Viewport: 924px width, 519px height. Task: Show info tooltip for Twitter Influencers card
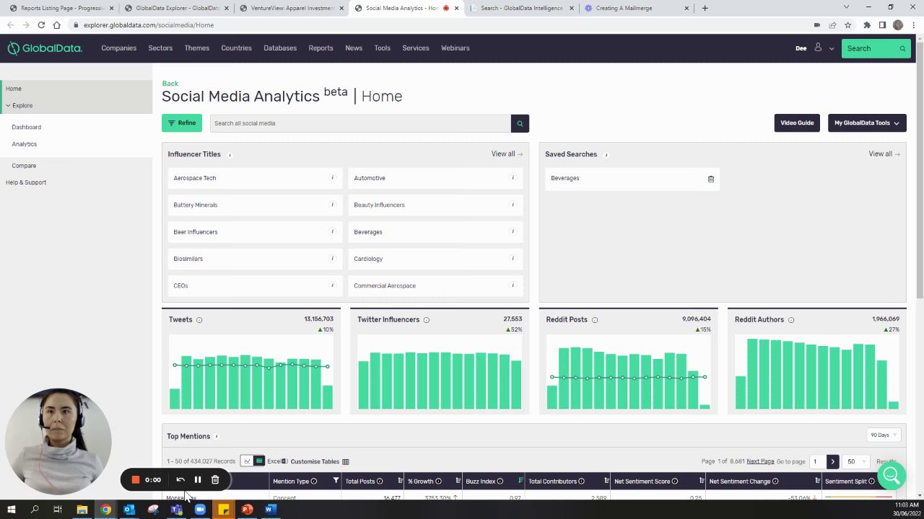[426, 320]
